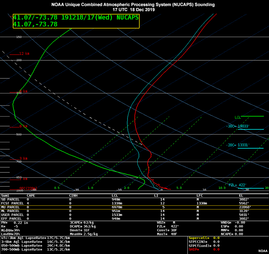Image resolution: width=269 pixels, height=254 pixels.
Task: Click the green LCL level marker
Action: [249, 117]
